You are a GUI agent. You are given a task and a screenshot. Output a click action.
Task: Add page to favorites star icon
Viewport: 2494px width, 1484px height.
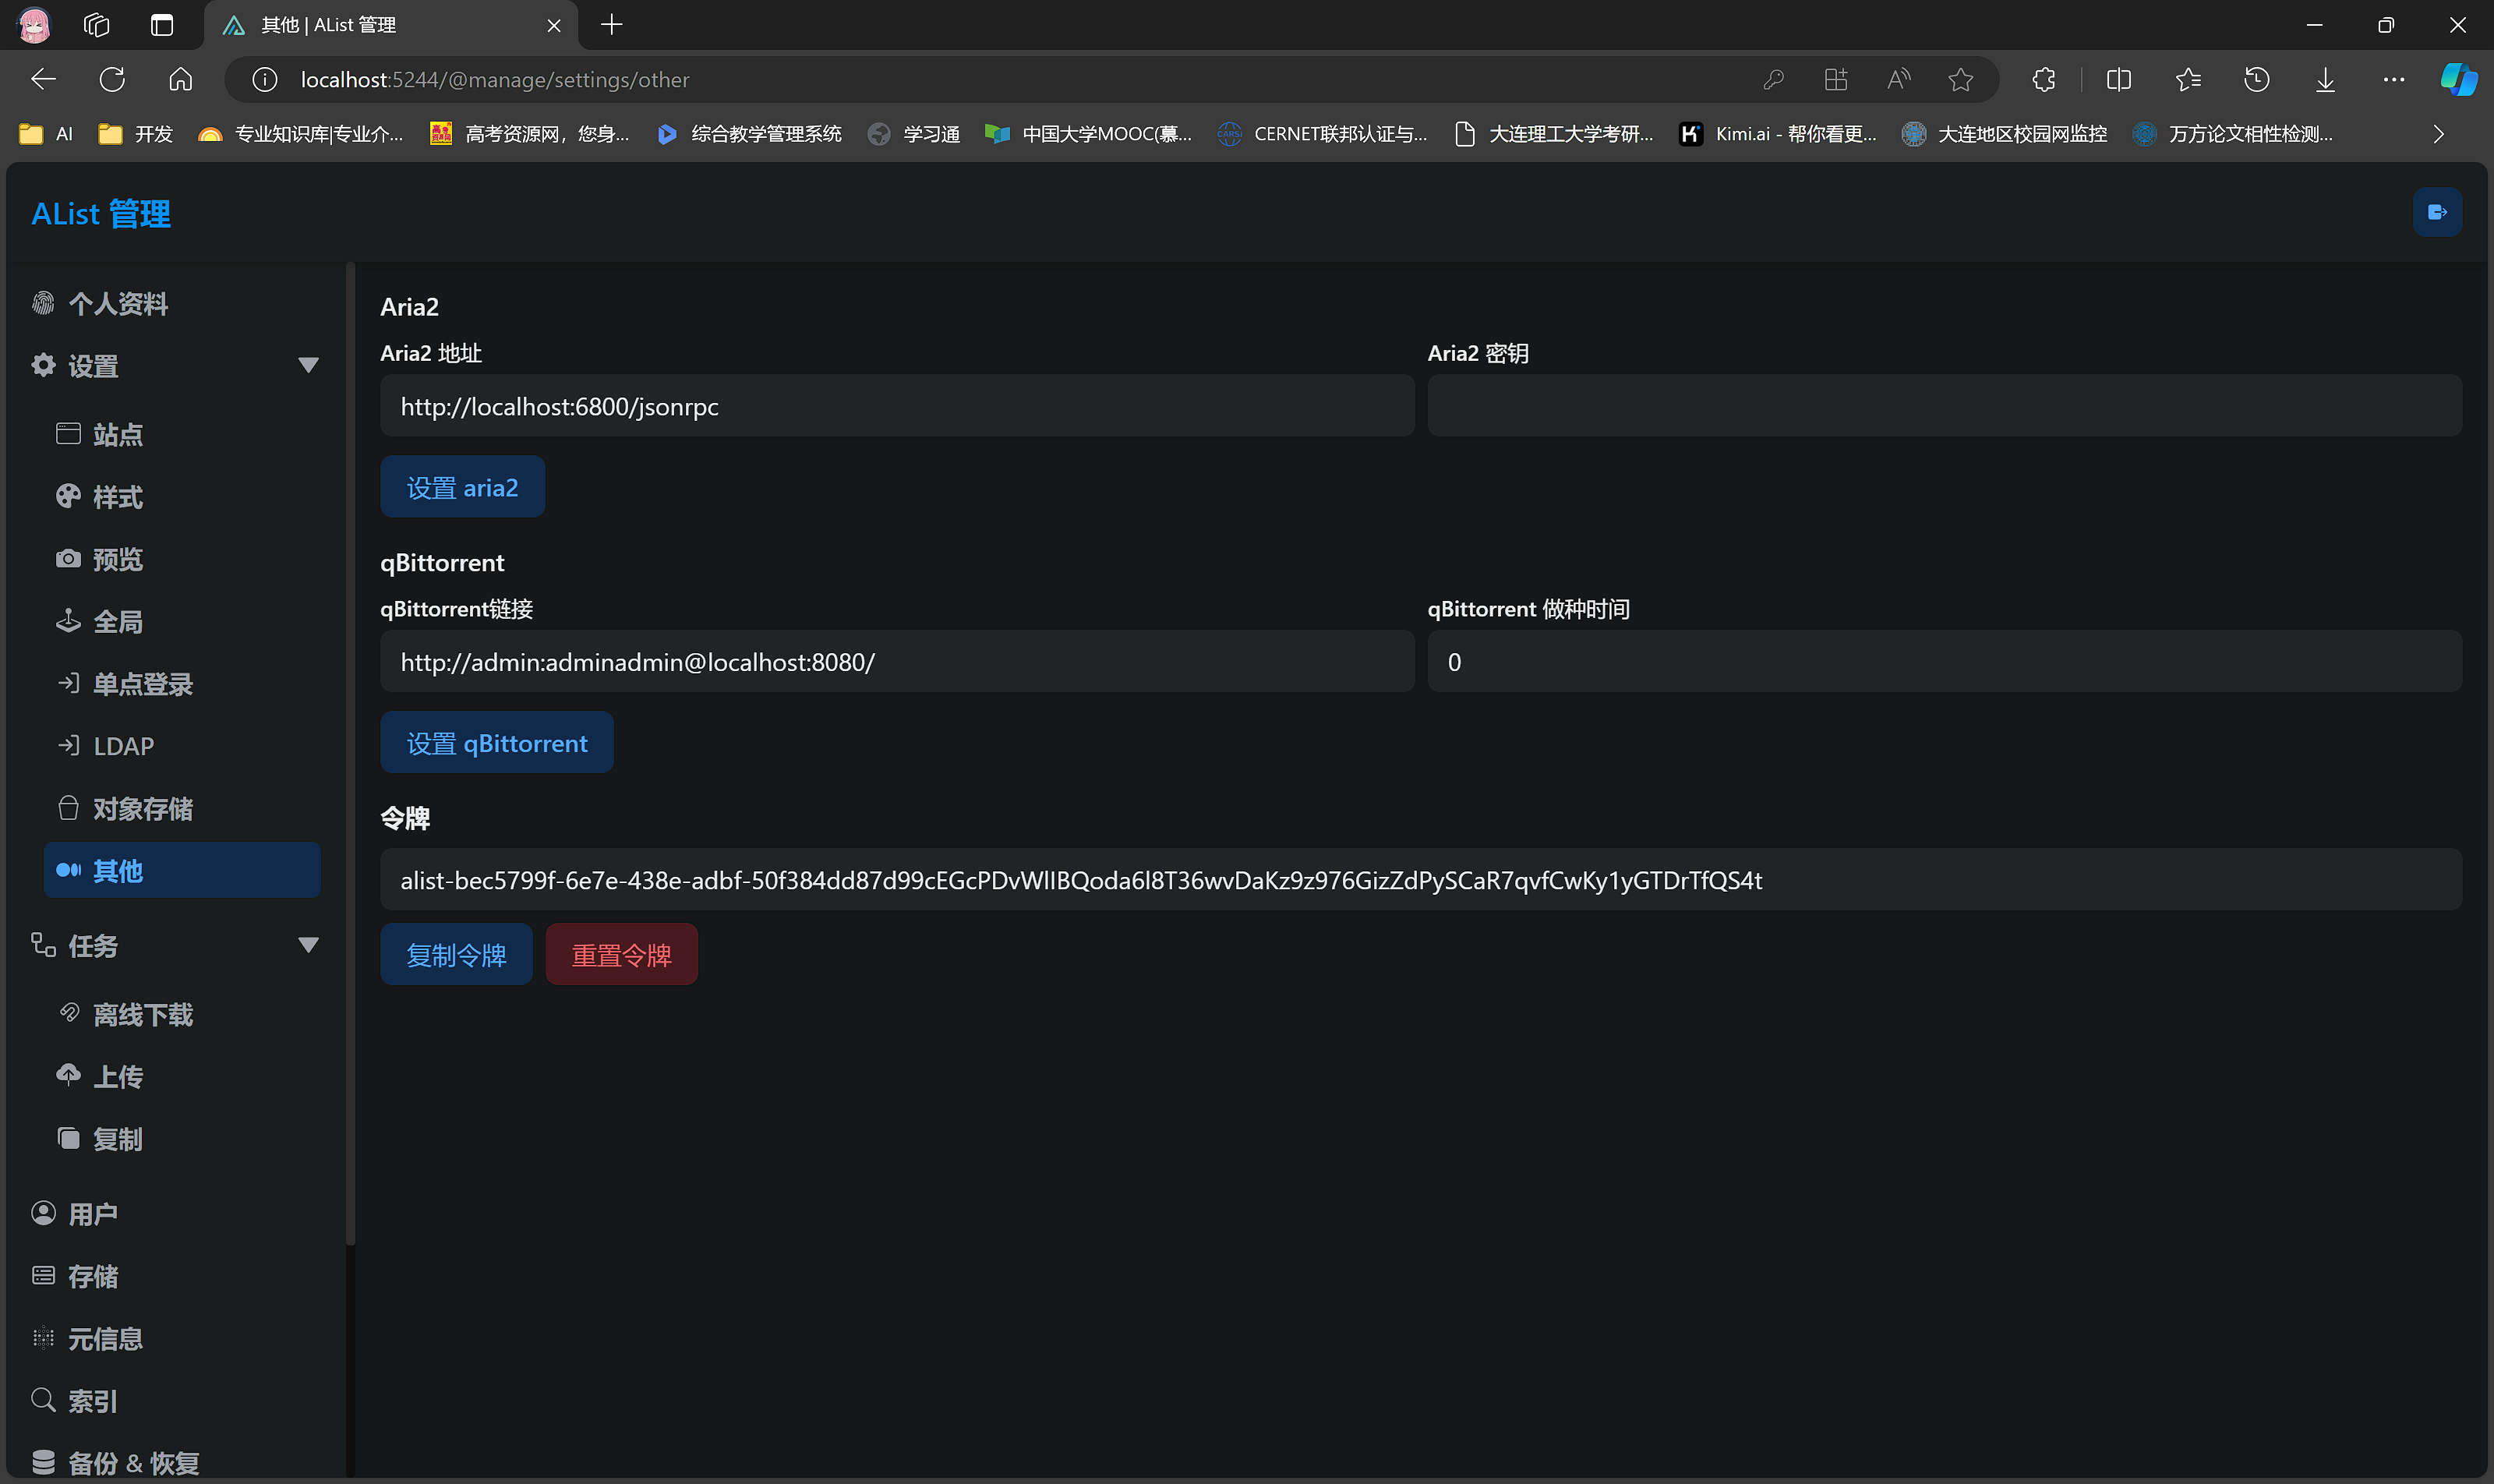point(1961,79)
